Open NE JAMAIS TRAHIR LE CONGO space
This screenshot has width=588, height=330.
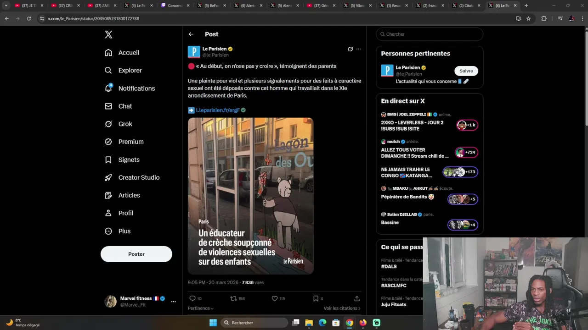[x=429, y=172]
